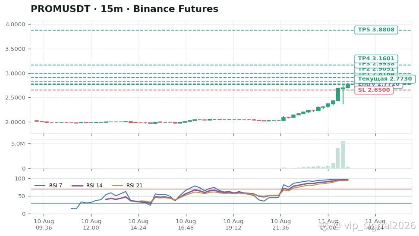Click the chart title PROMUSDT · 15m · Binance Futures
Viewport: 419px width, 236px height.
click(125, 9)
